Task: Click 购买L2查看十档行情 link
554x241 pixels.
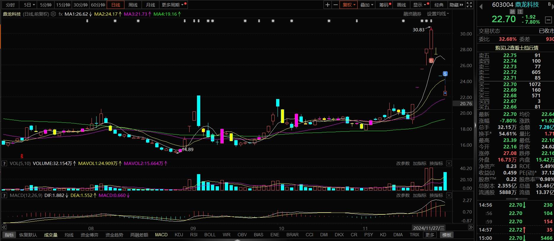Action: 517,48
